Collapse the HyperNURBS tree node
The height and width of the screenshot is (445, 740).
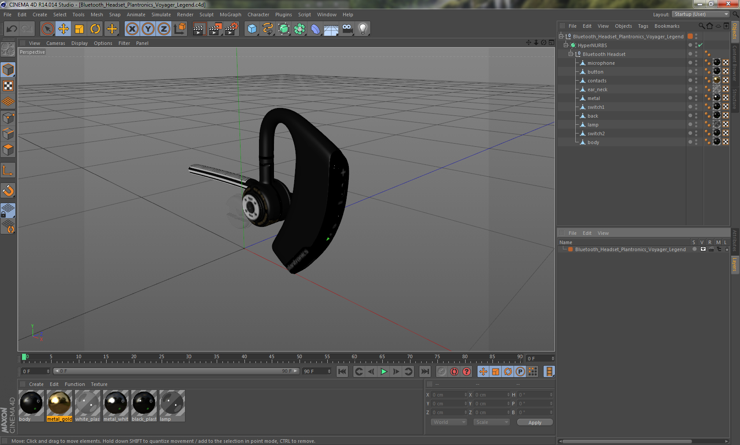pyautogui.click(x=566, y=45)
